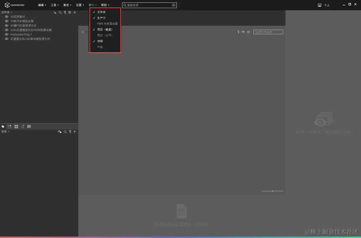Switch to the grid squares tab icon

[x=16, y=127]
